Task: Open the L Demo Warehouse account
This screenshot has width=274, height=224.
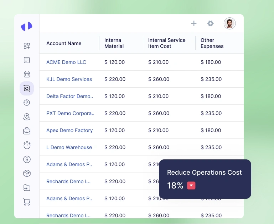Action: 69,147
